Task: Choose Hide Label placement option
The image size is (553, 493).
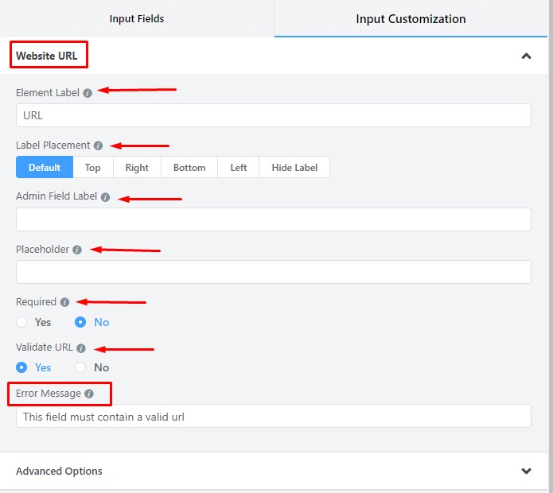Action: pos(294,167)
